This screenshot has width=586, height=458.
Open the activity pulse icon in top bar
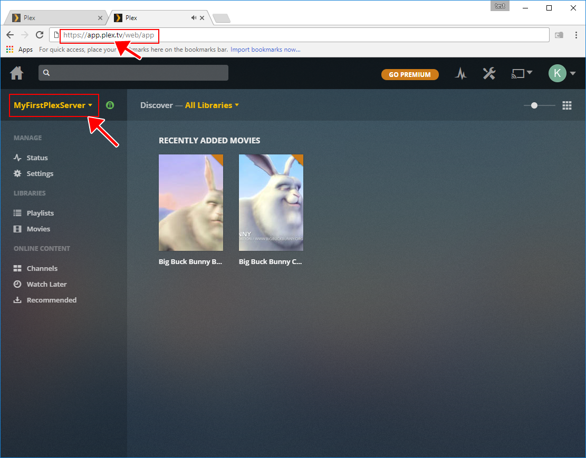coord(461,74)
